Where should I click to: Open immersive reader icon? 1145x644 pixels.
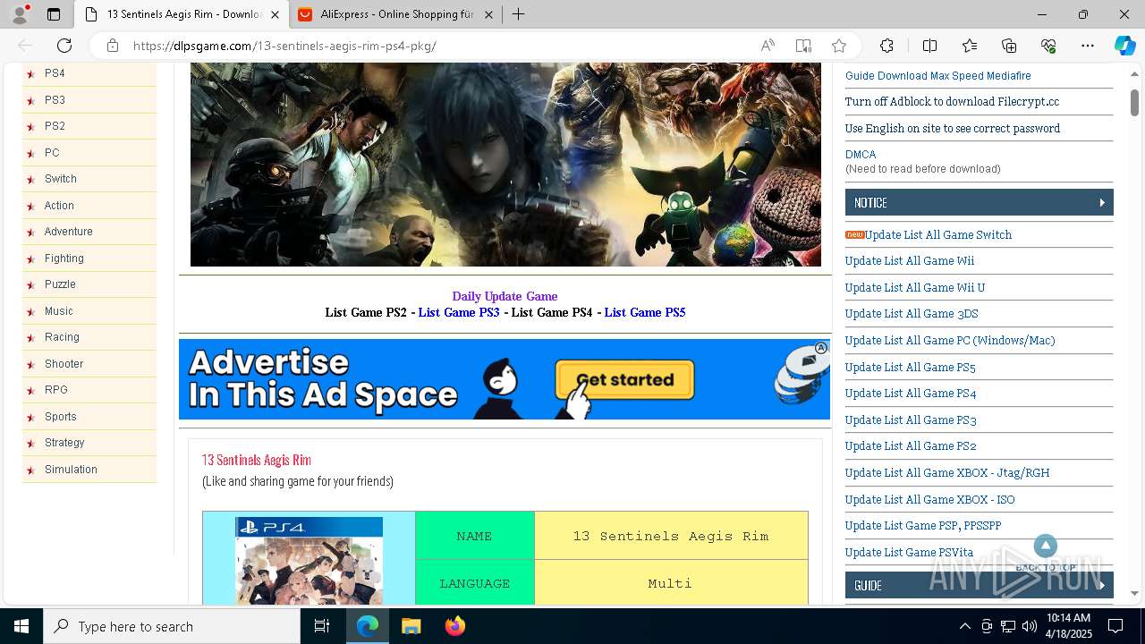pos(803,46)
